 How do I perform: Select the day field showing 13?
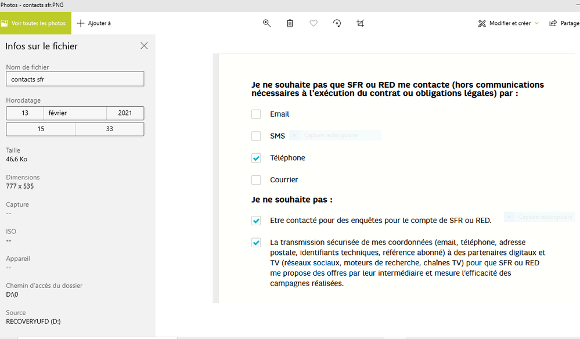[25, 113]
